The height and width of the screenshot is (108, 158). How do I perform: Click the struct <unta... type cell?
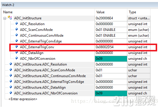(139, 18)
